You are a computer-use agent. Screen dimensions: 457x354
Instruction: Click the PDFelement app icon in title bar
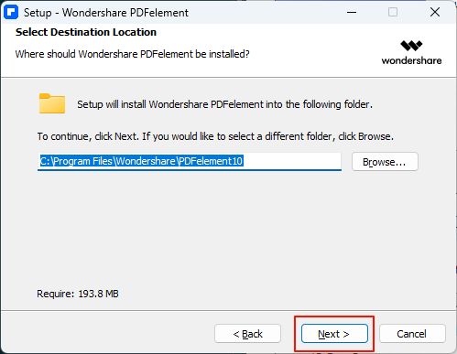(11, 13)
